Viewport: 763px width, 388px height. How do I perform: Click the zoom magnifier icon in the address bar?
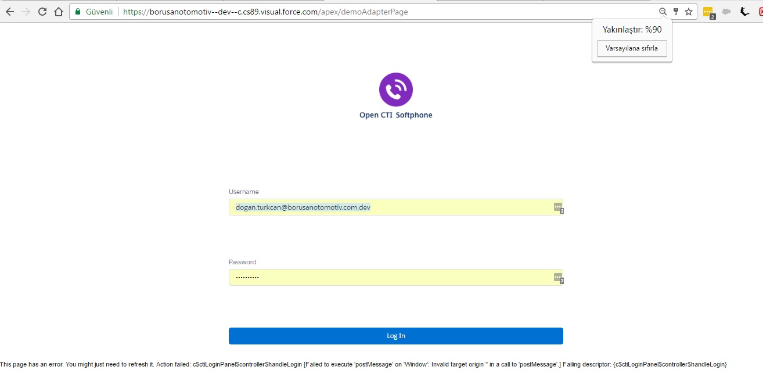[x=663, y=11]
